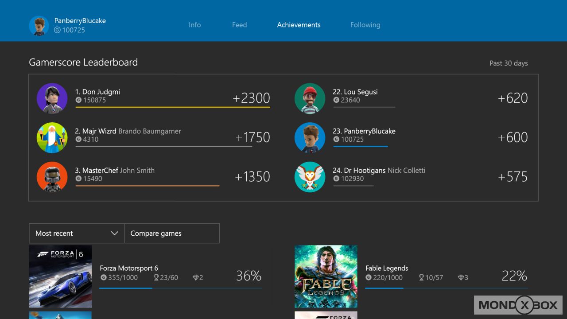Open the Feed tab
The image size is (567, 319).
(239, 25)
